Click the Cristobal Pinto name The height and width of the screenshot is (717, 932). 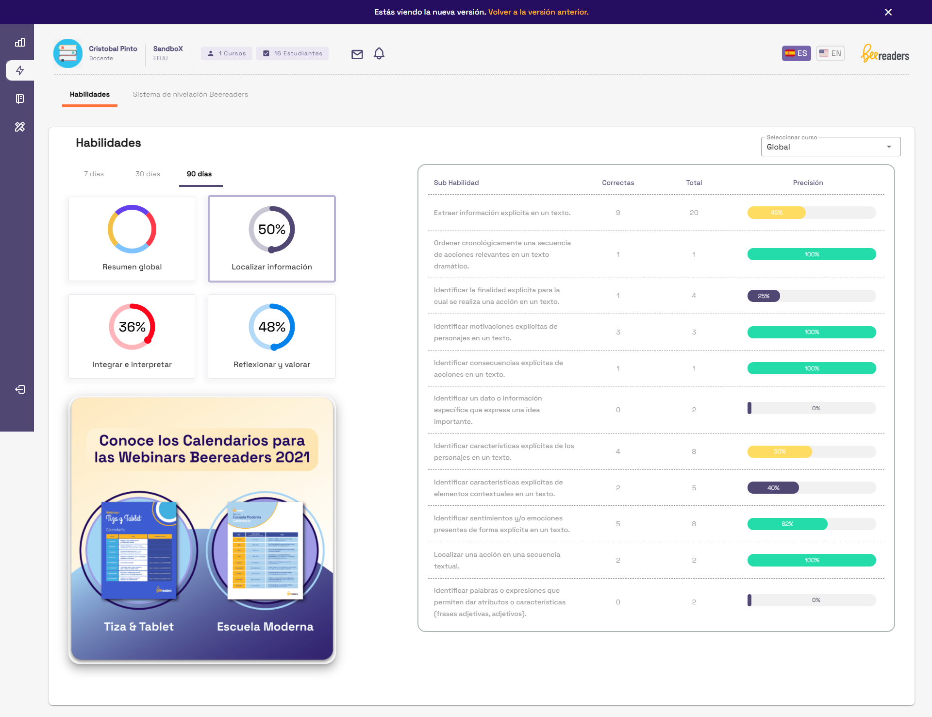113,49
